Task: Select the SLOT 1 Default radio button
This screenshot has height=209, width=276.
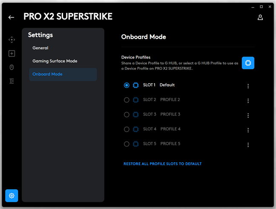Action: point(126,85)
